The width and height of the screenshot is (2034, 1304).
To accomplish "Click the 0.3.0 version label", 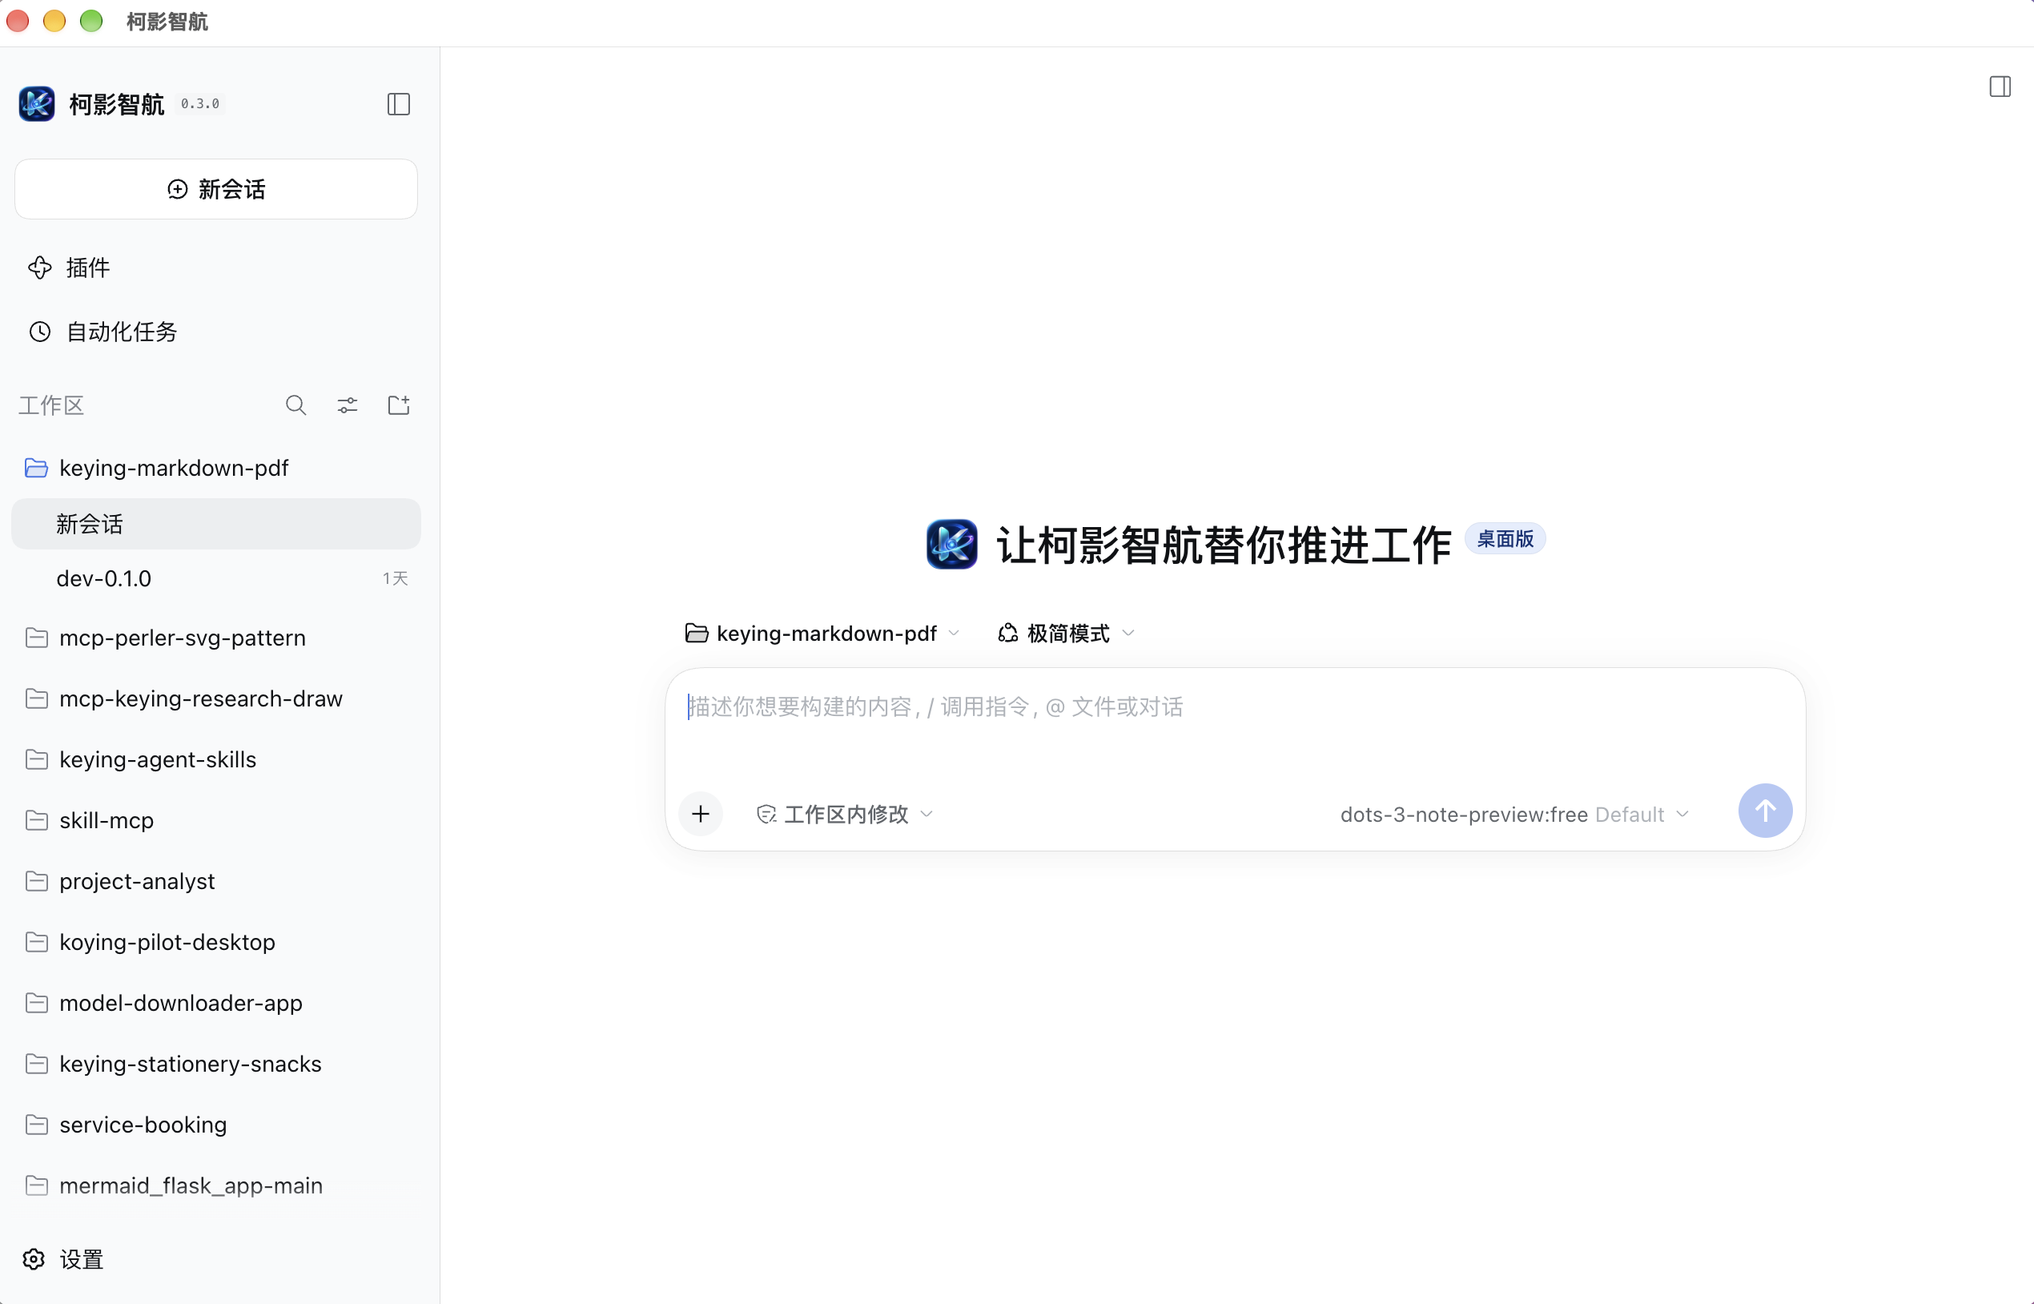I will tap(199, 104).
